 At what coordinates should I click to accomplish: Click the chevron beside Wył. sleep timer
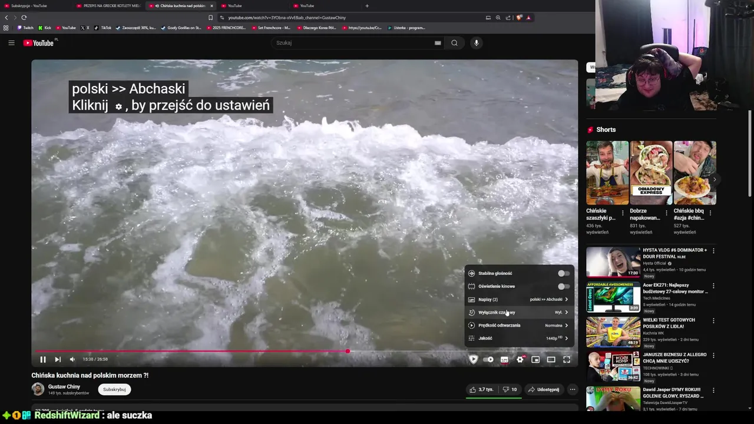pos(567,312)
